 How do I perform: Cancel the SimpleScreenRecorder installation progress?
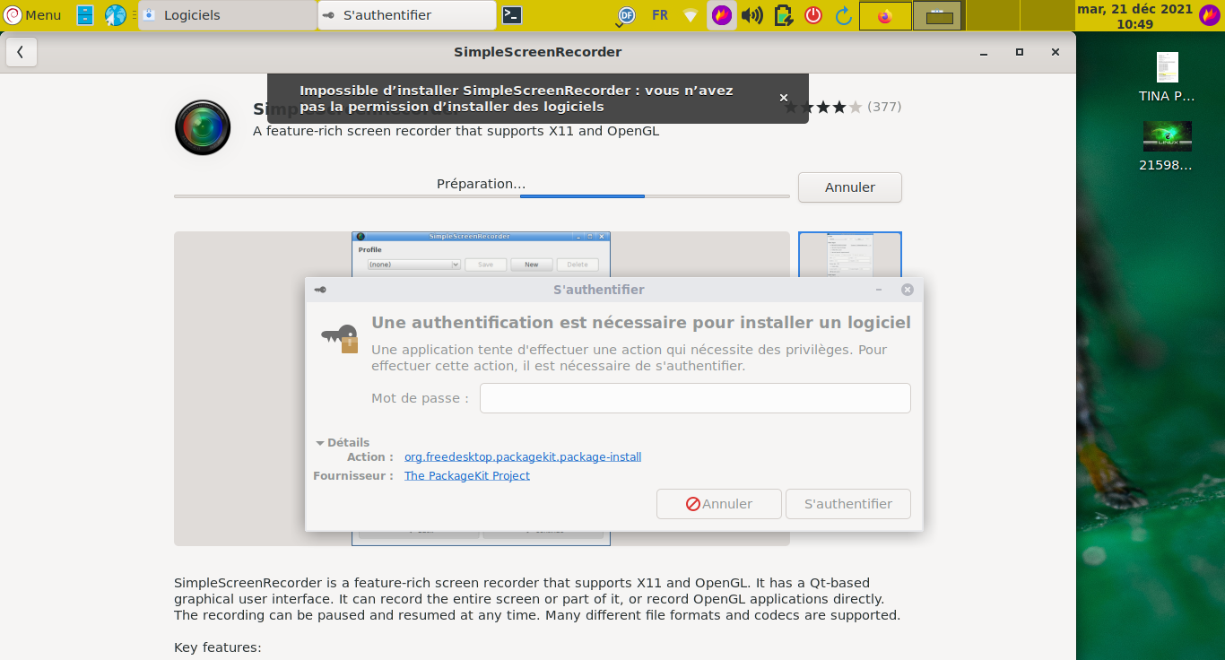(x=848, y=187)
